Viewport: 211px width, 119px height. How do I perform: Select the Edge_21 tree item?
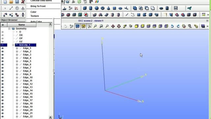[28, 113]
